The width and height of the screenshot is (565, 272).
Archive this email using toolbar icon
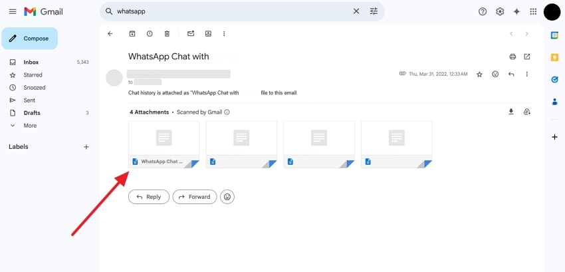pos(132,34)
